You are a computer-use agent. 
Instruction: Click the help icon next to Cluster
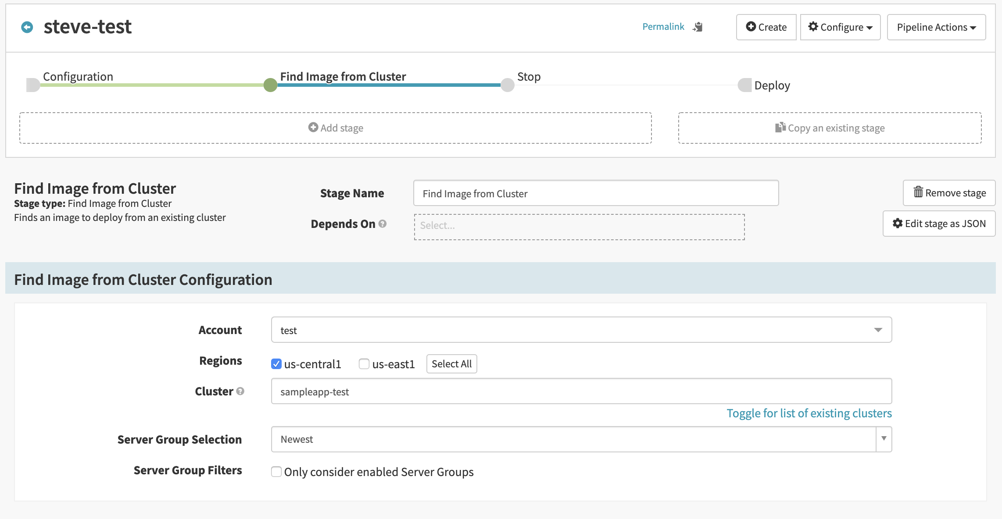[x=240, y=391]
